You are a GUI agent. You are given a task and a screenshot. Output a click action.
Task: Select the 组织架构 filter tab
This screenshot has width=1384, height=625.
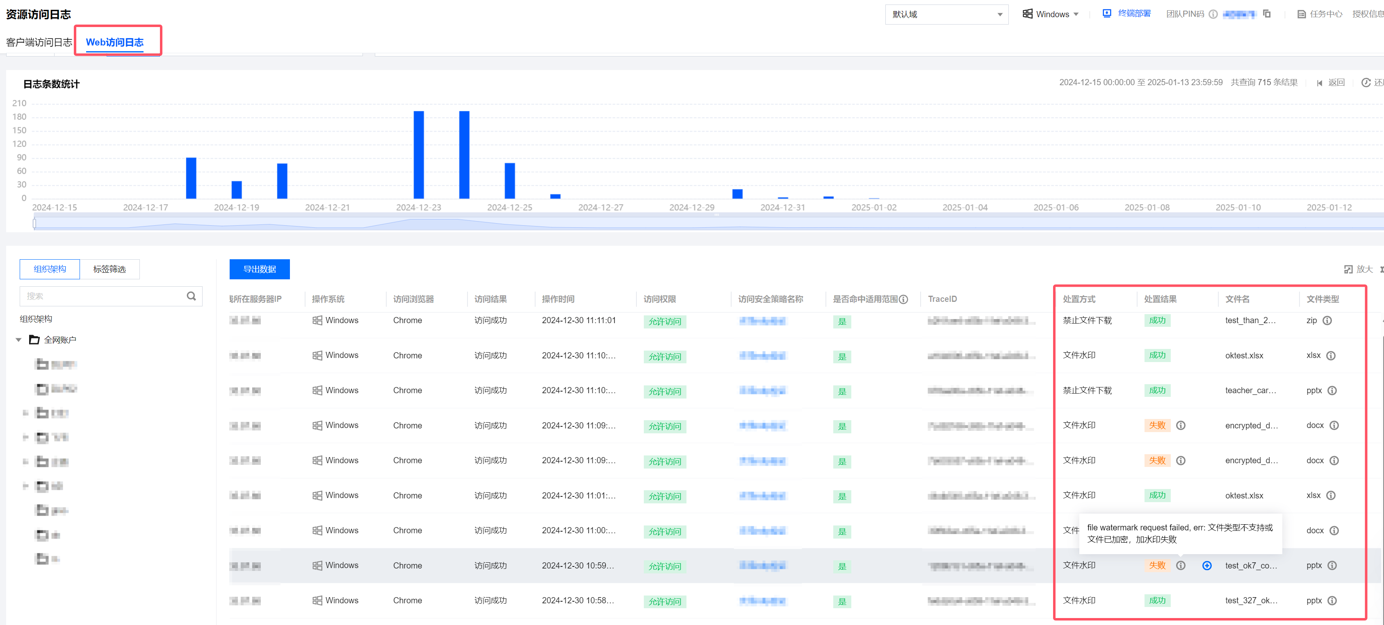50,269
